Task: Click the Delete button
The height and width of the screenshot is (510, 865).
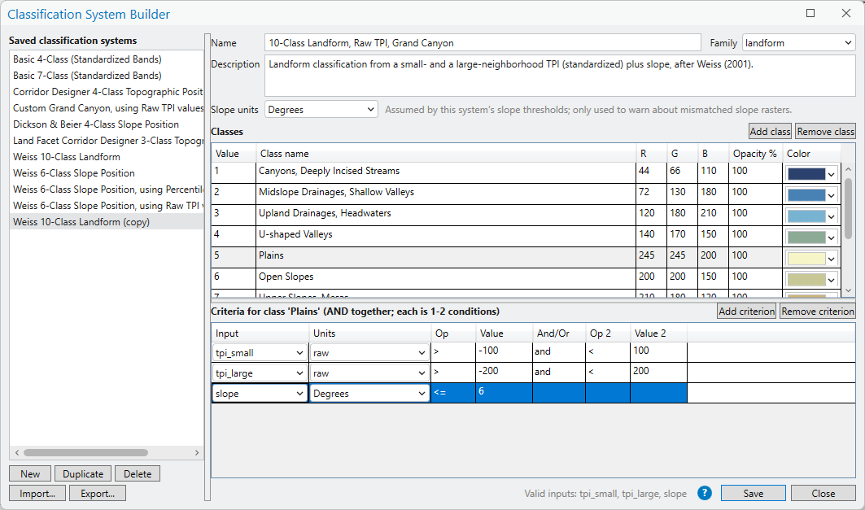Action: [138, 473]
